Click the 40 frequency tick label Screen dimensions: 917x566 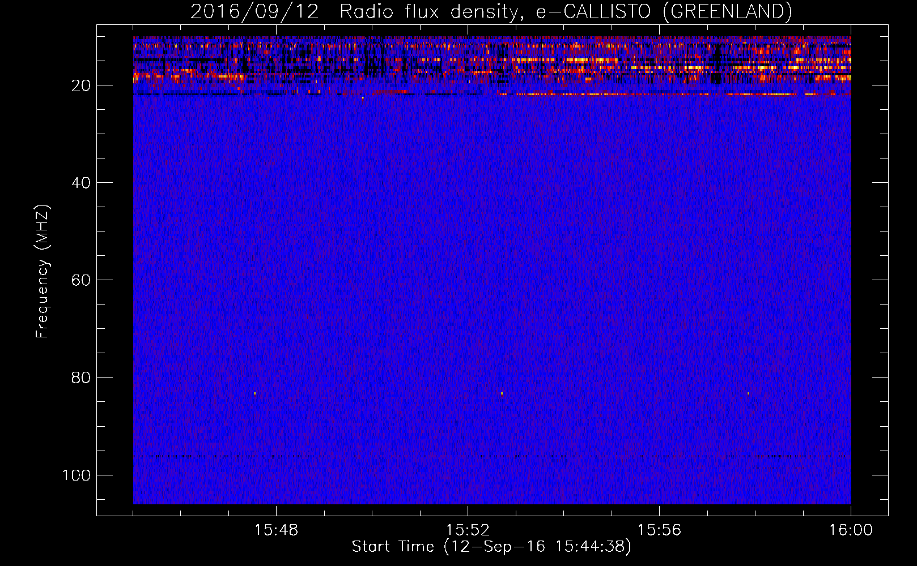(x=81, y=183)
